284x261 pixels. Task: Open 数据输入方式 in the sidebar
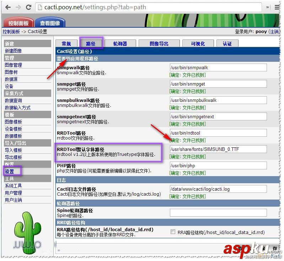pyautogui.click(x=17, y=108)
